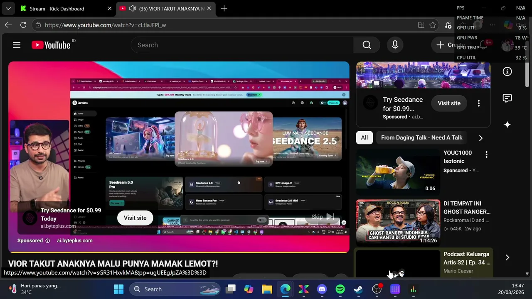532x299 pixels.
Task: Open the sidebar Seedance ad banner image
Action: tap(423, 75)
